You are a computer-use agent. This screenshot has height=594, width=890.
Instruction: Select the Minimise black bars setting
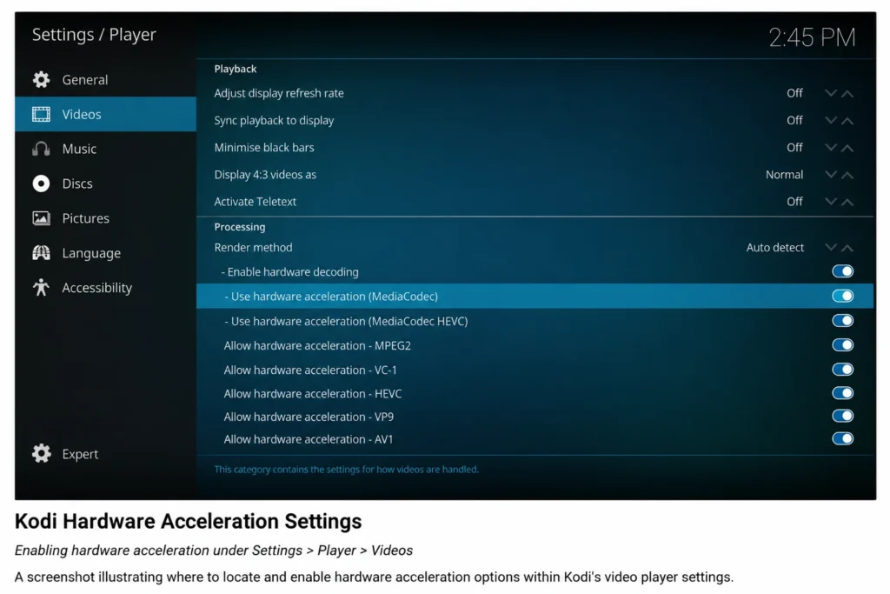tap(535, 148)
